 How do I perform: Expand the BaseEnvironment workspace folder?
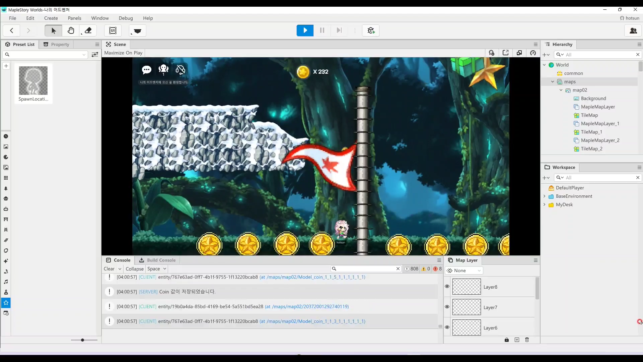click(544, 196)
